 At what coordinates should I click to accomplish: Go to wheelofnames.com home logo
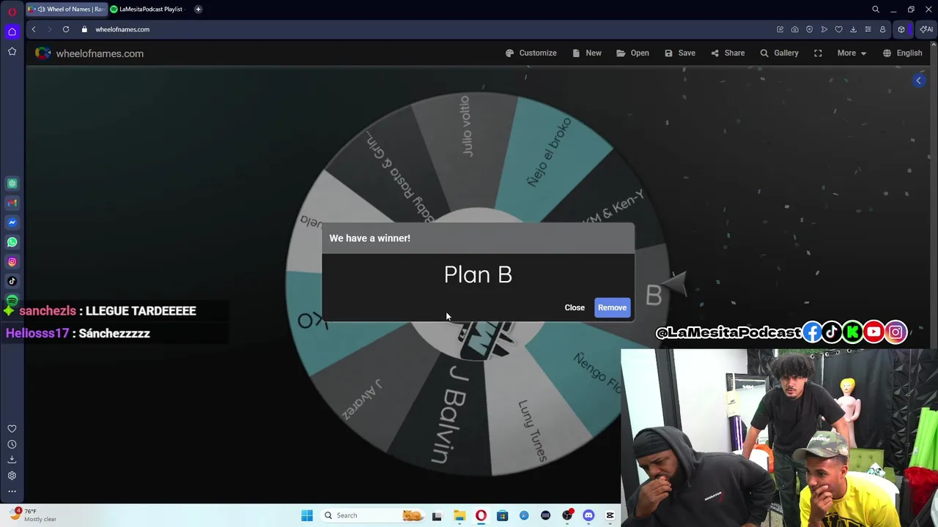(89, 53)
